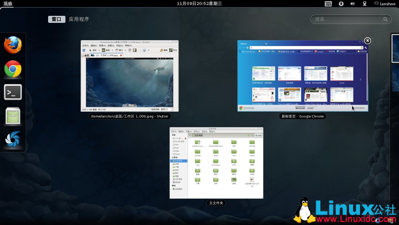Open the file manager dash icon

(x=13, y=116)
